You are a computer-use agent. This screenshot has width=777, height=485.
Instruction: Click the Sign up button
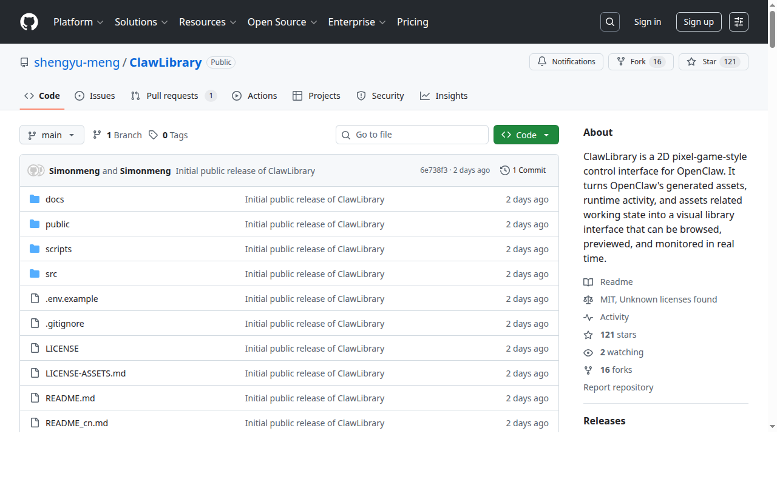[699, 22]
